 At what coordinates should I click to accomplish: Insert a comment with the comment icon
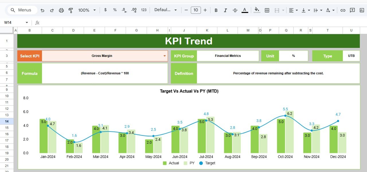(352, 10)
